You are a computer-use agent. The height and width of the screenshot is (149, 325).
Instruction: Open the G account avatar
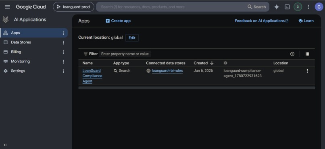point(319,7)
